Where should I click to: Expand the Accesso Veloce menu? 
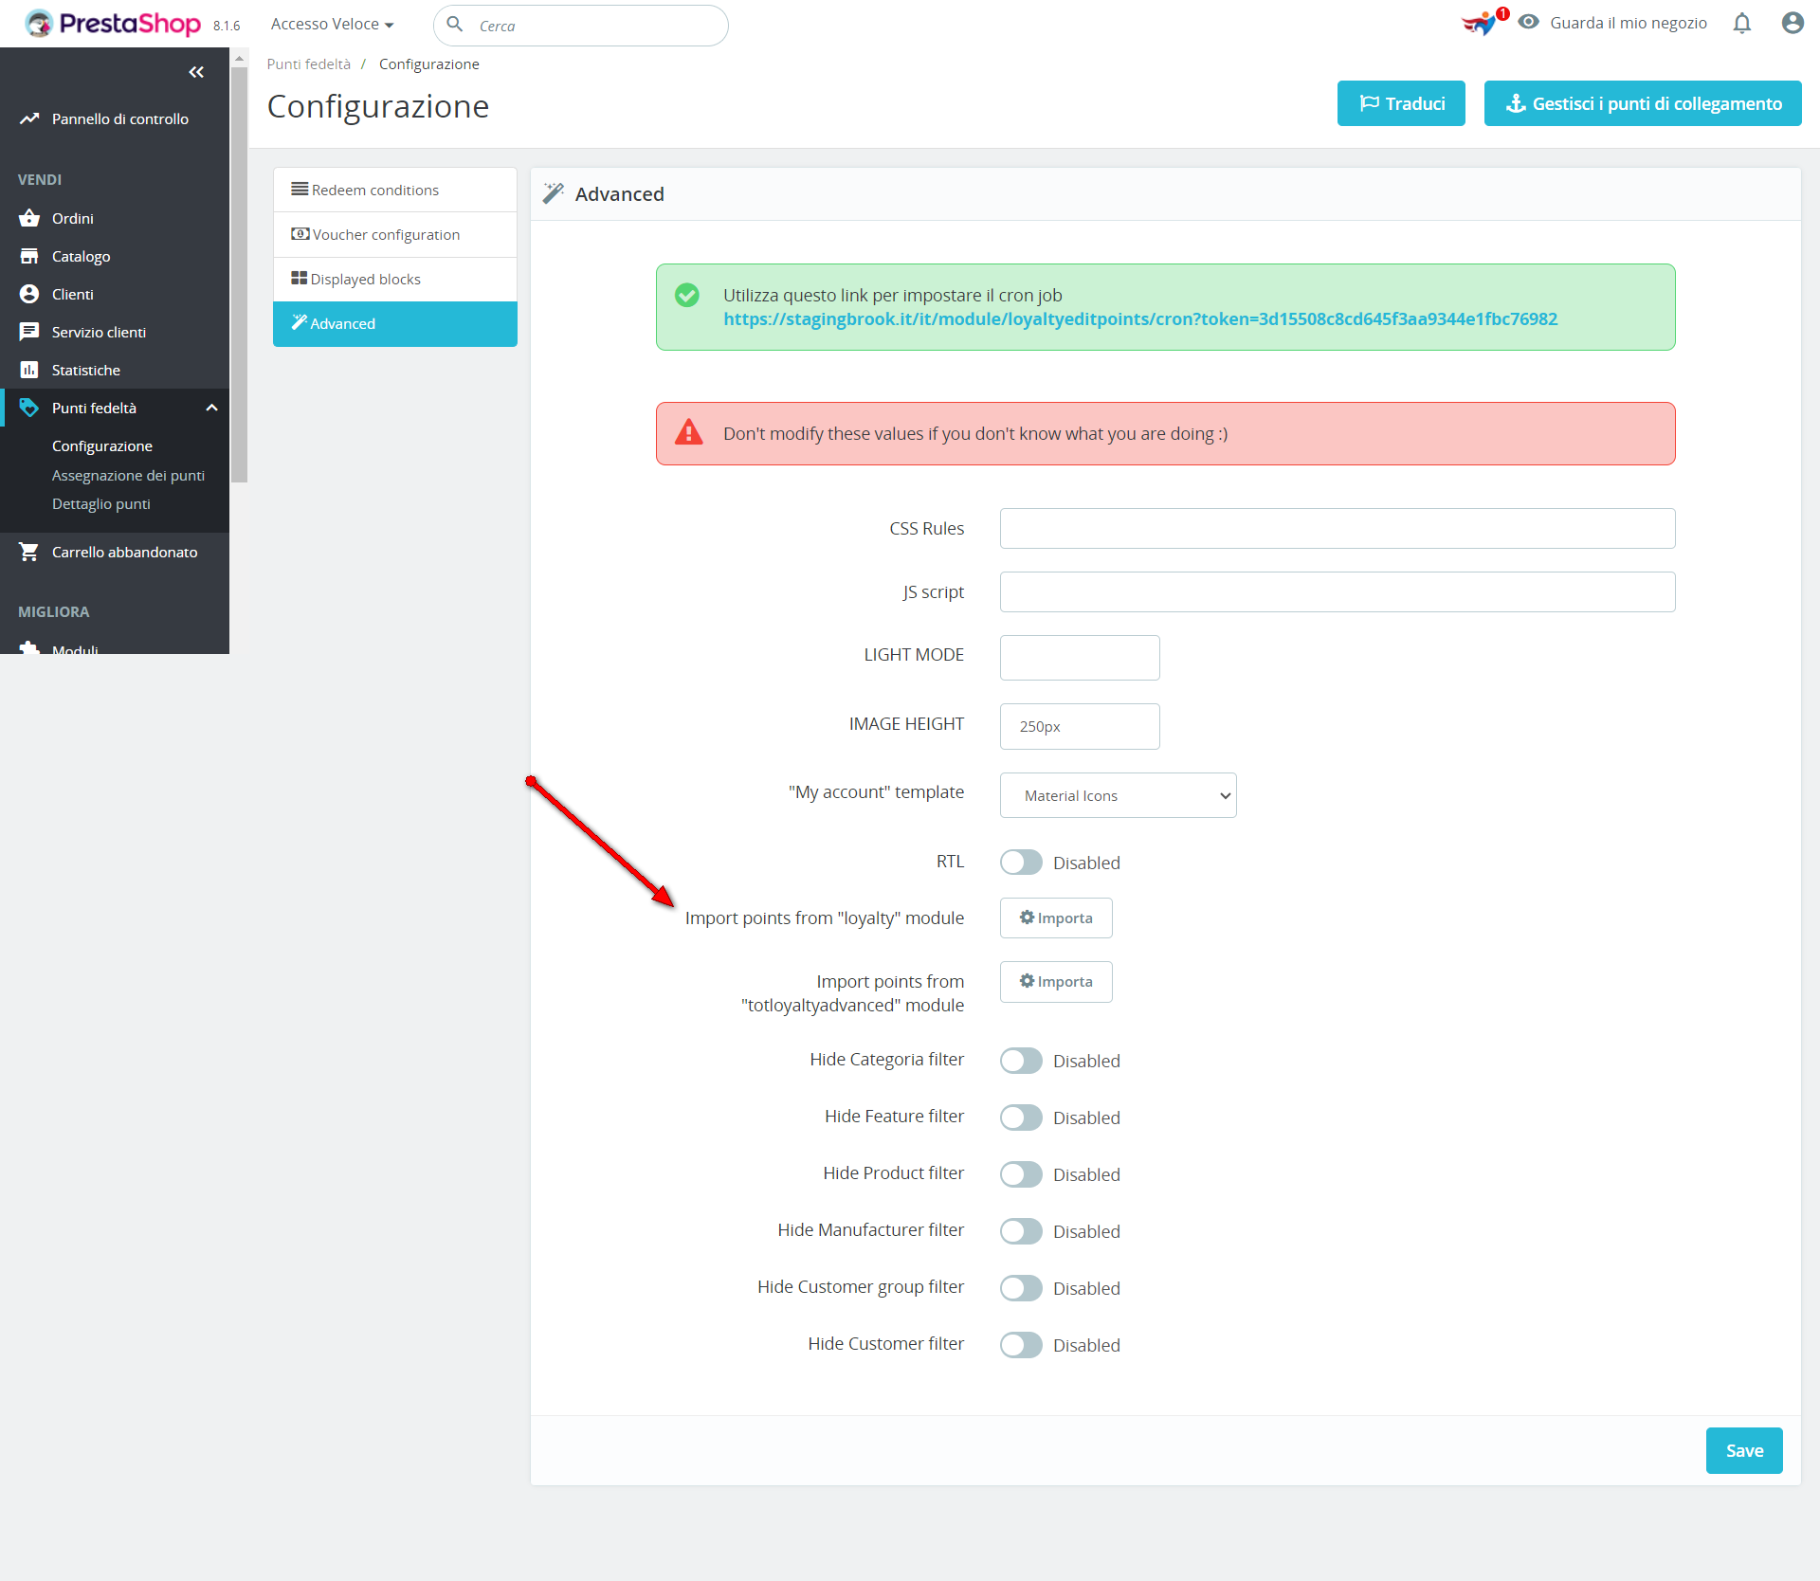tap(332, 25)
